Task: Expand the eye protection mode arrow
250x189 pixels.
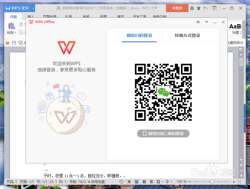Action: click(x=162, y=182)
